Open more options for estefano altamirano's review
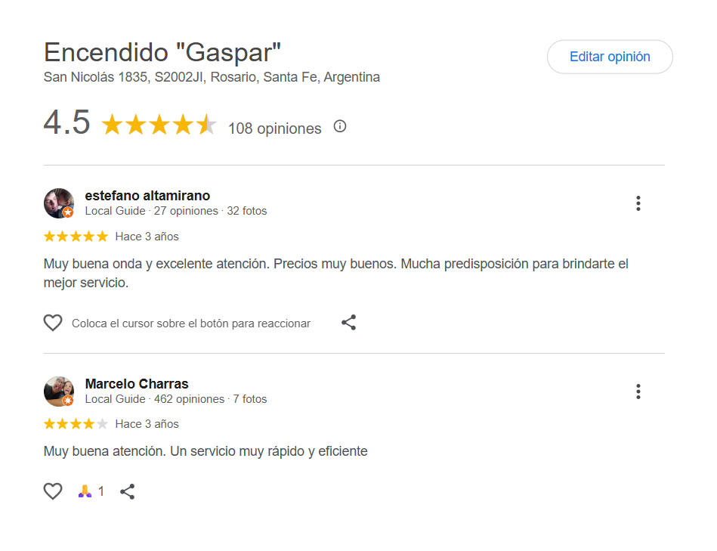This screenshot has height=551, width=717. 638,203
